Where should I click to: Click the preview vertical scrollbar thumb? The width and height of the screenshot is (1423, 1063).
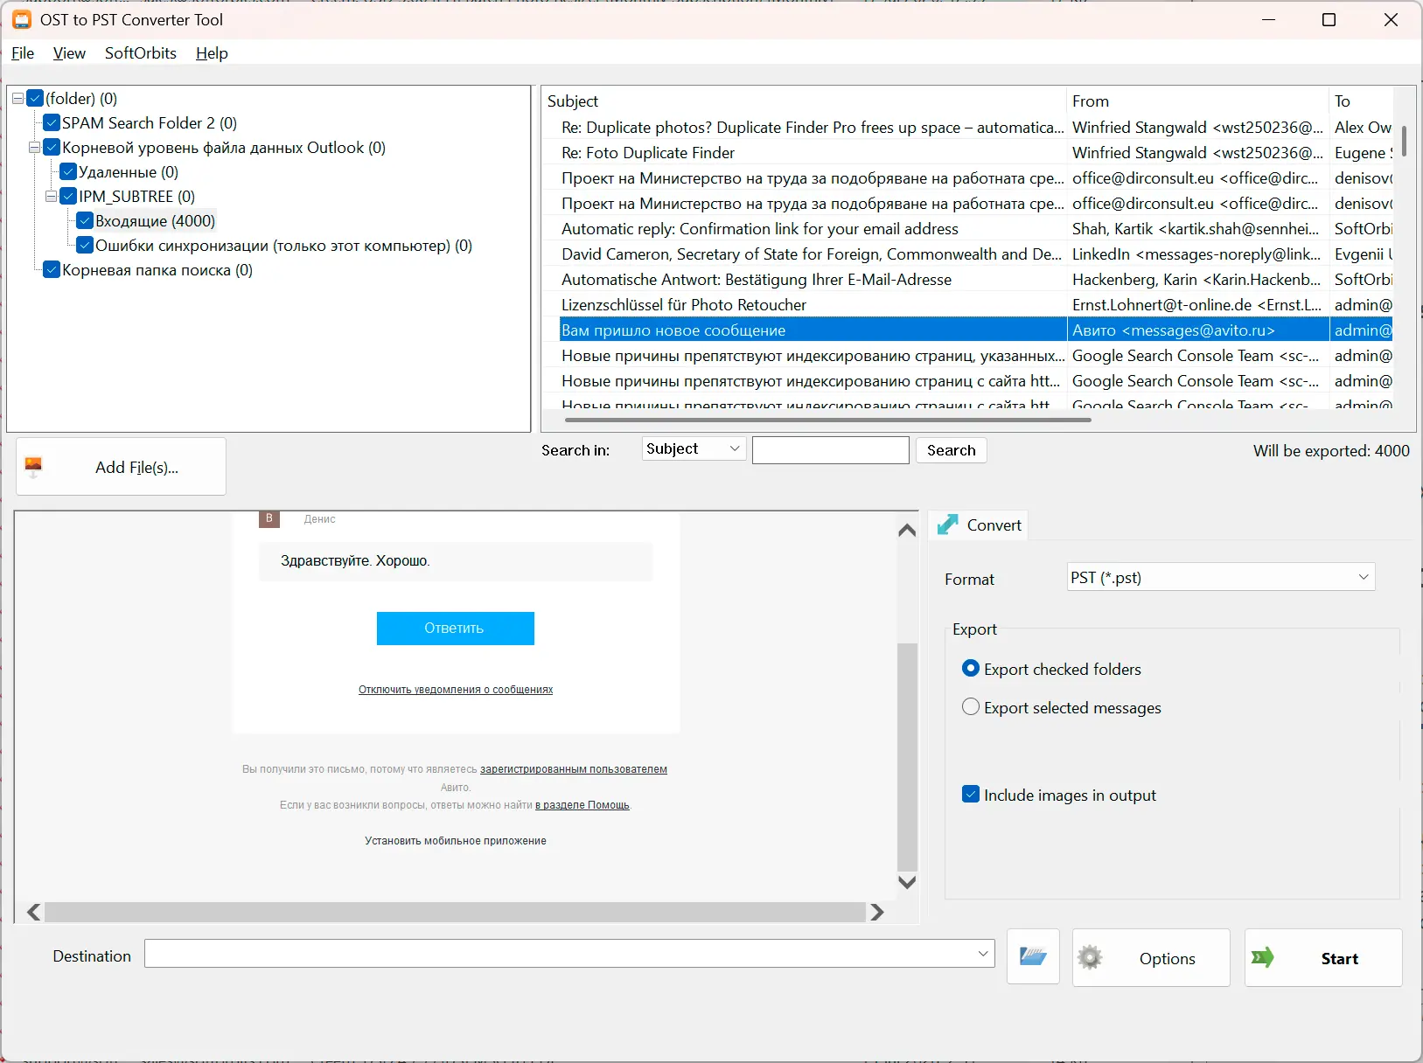[907, 757]
